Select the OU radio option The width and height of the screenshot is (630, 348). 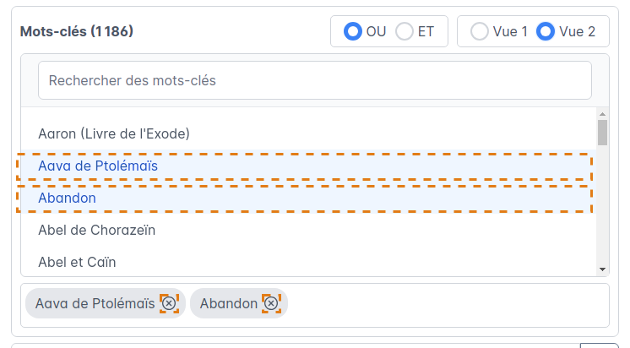click(352, 32)
